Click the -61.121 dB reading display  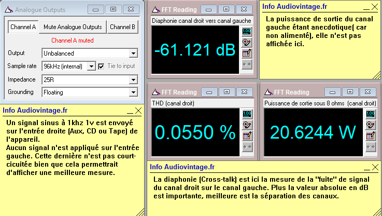195,49
